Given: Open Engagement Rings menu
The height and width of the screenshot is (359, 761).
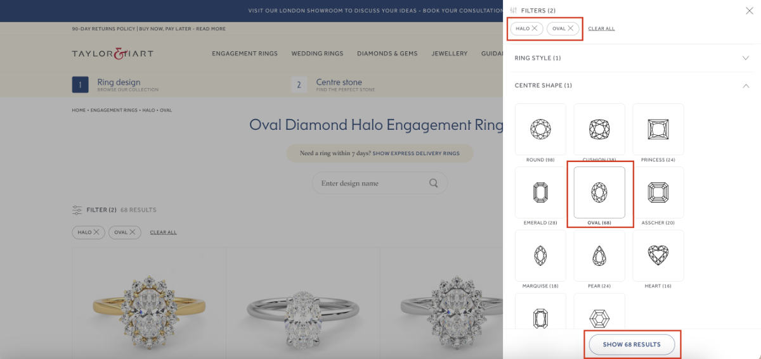Looking at the screenshot, I should tap(245, 54).
